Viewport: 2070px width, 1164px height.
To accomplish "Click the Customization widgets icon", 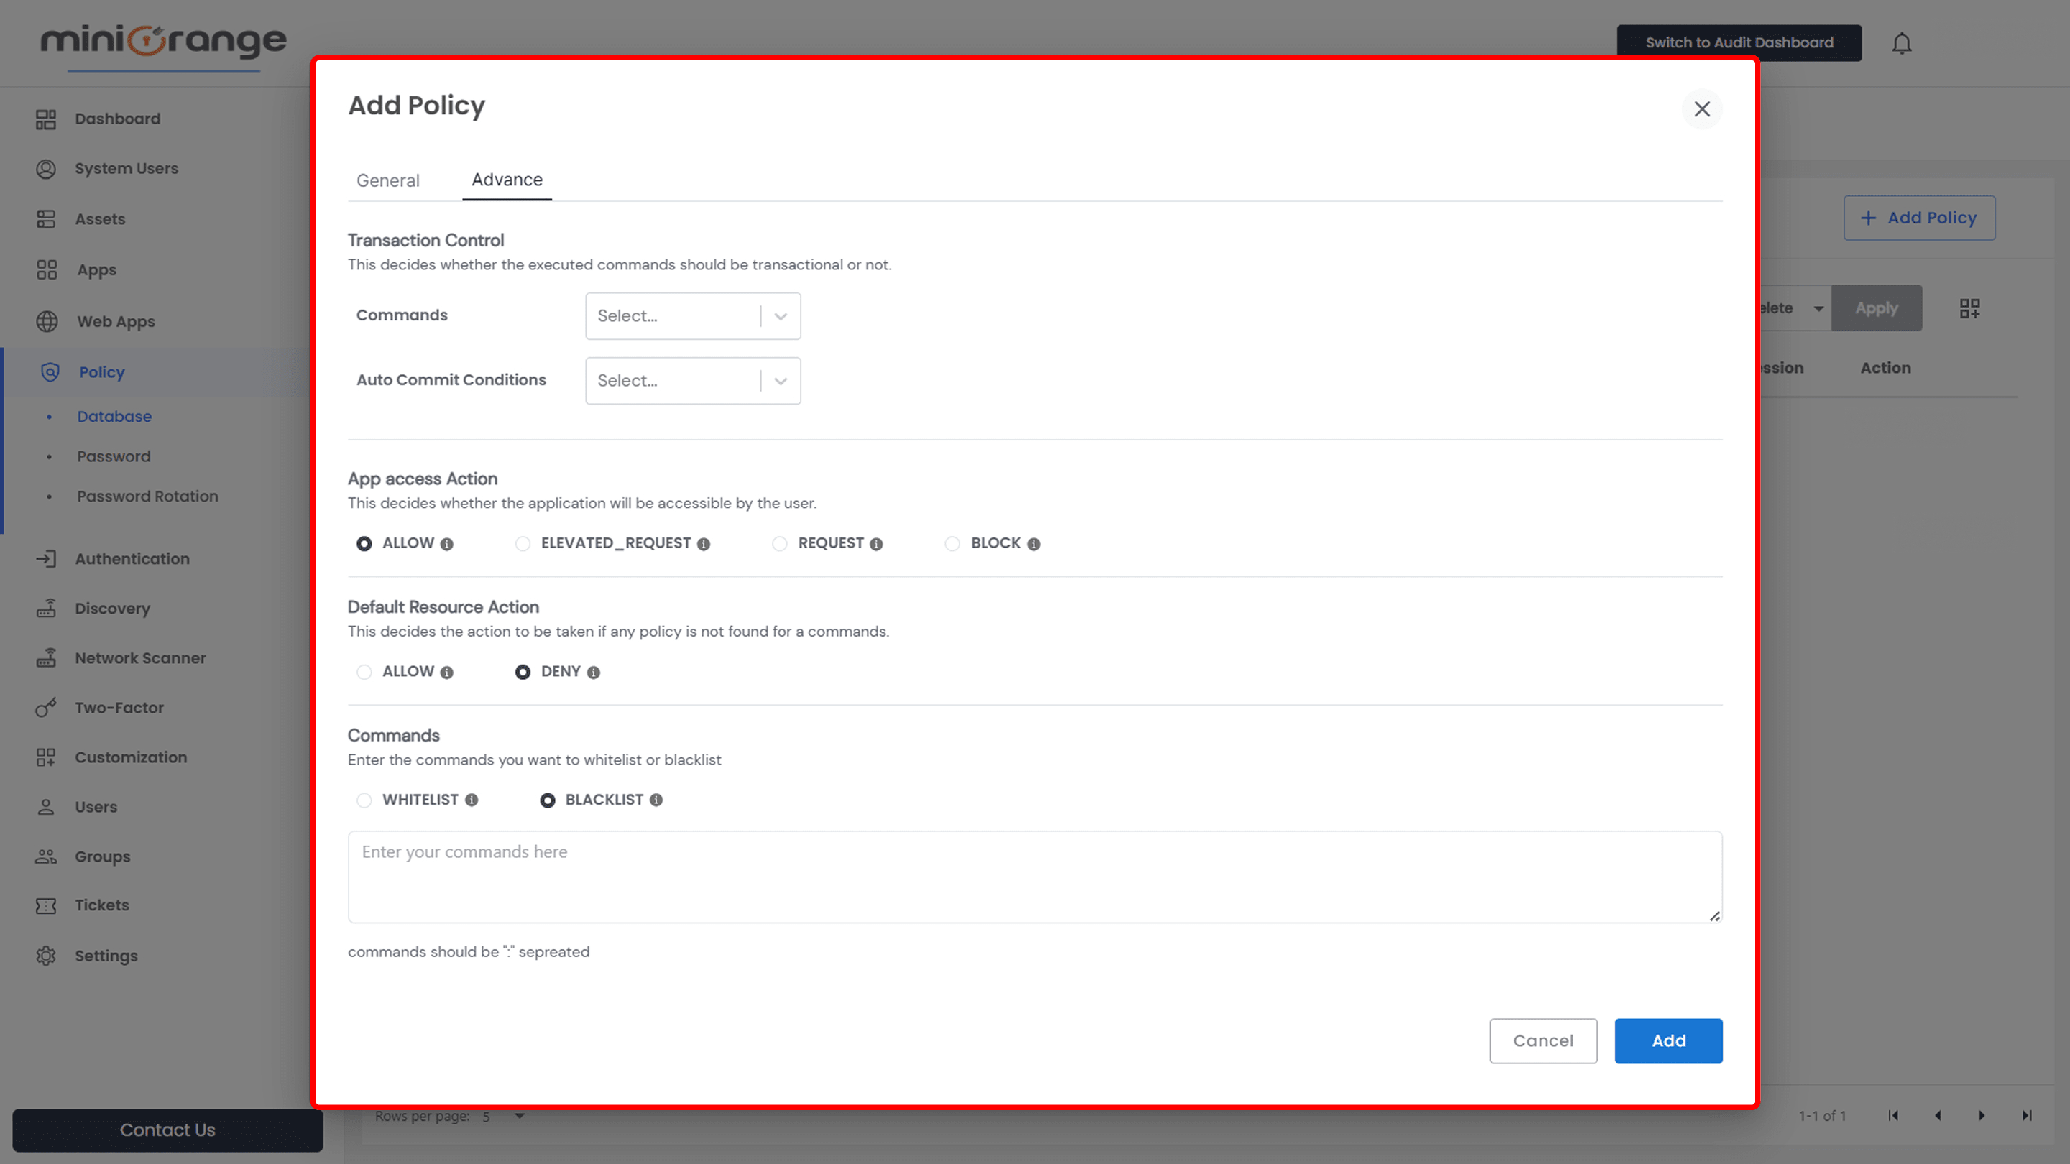I will pyautogui.click(x=46, y=757).
